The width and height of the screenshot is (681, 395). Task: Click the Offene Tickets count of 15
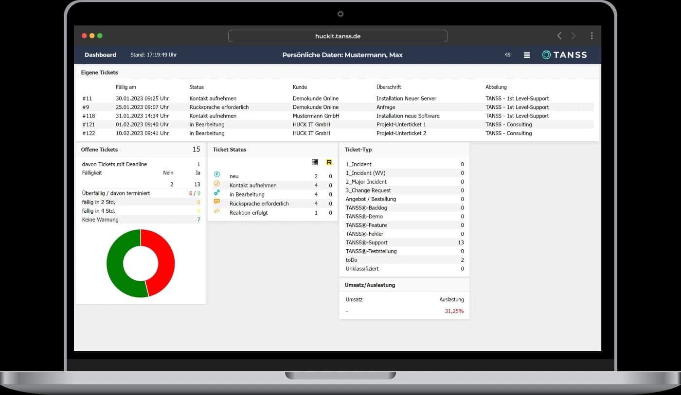pos(197,149)
